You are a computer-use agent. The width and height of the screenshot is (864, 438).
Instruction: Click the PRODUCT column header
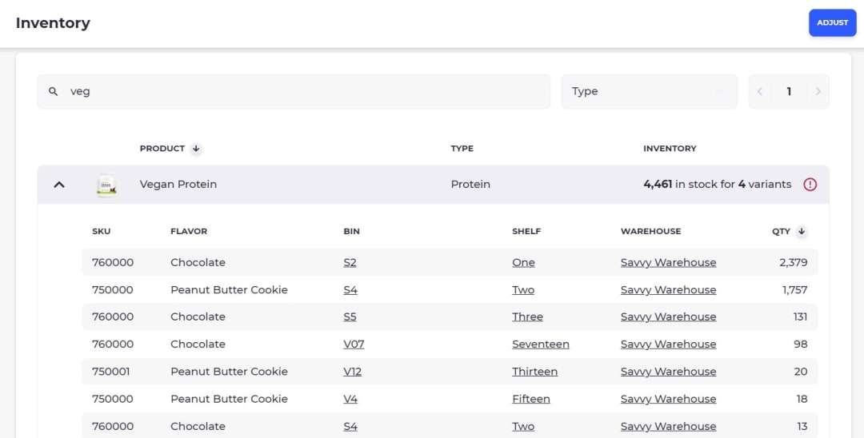(162, 149)
